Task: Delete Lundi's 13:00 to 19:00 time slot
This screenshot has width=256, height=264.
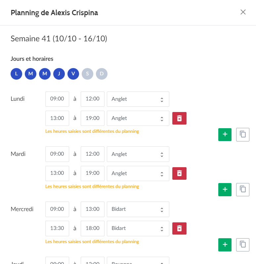Action: [x=179, y=118]
